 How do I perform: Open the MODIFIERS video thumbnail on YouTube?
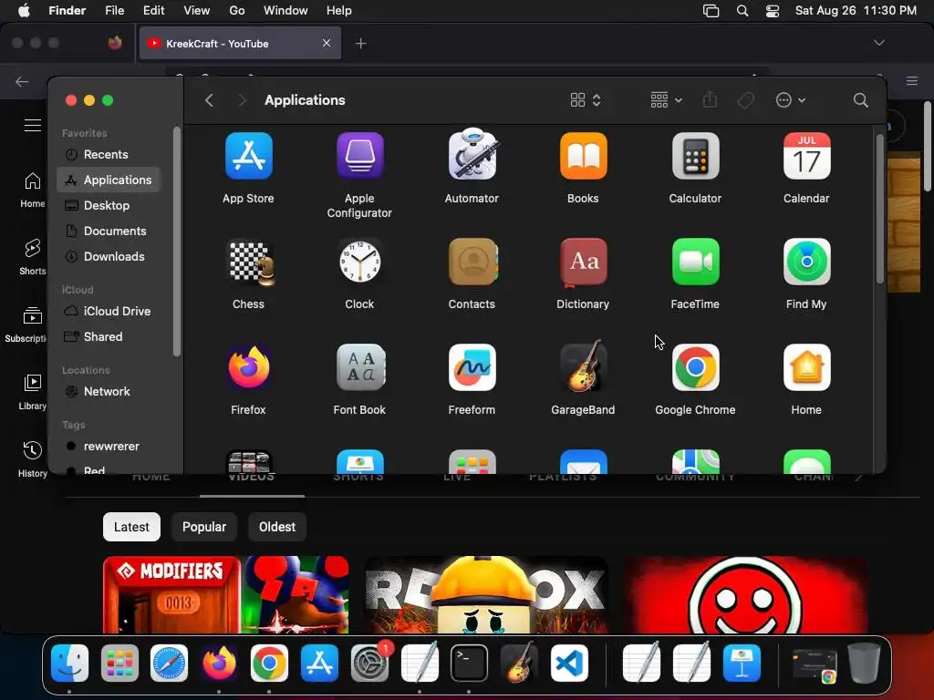click(x=226, y=595)
